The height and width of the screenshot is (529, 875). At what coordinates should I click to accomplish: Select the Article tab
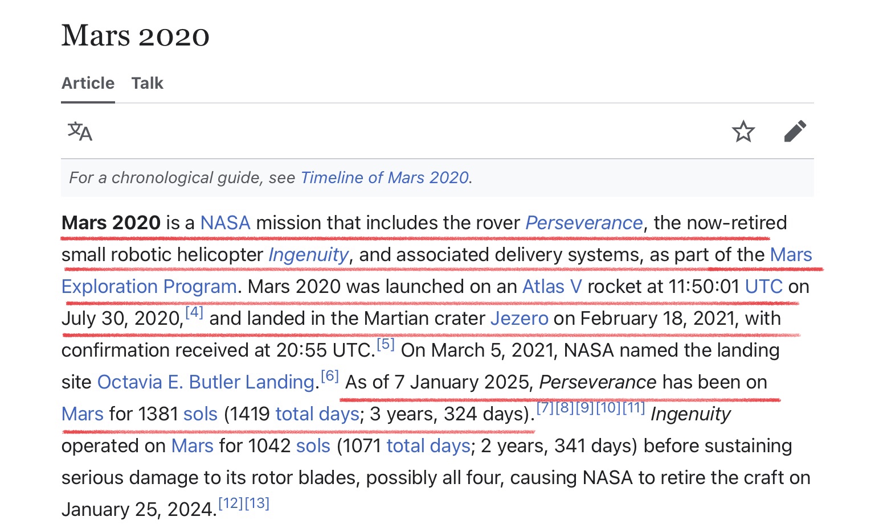point(88,84)
